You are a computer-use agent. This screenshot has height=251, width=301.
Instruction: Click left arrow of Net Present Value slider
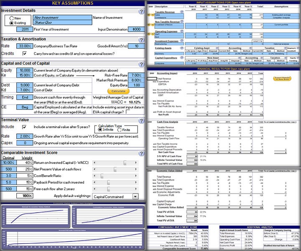pyautogui.click(x=94, y=169)
